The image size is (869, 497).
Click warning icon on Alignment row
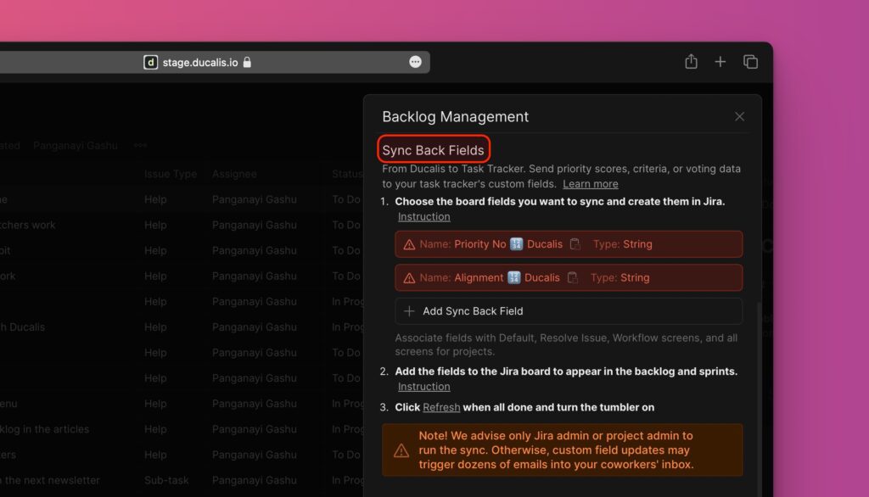point(409,278)
